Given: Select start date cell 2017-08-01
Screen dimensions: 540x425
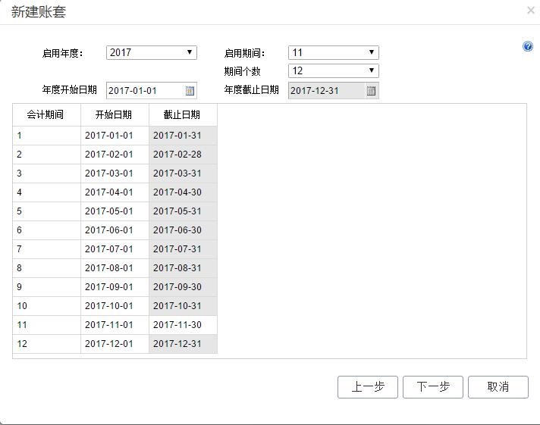Looking at the screenshot, I should point(115,268).
